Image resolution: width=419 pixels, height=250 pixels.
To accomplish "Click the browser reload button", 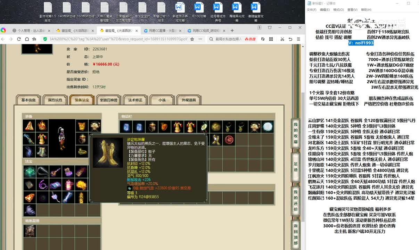I will (19, 39).
